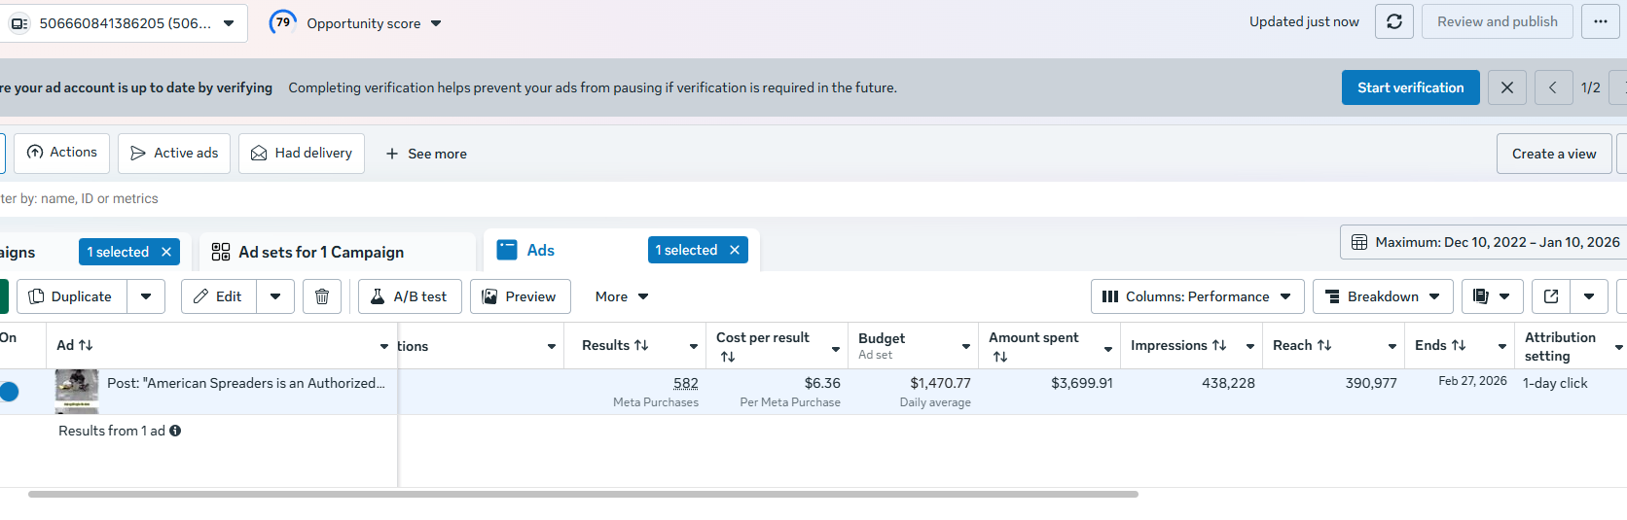
Task: Click the info icon beside Results from 1 ad
Action: pos(175,431)
